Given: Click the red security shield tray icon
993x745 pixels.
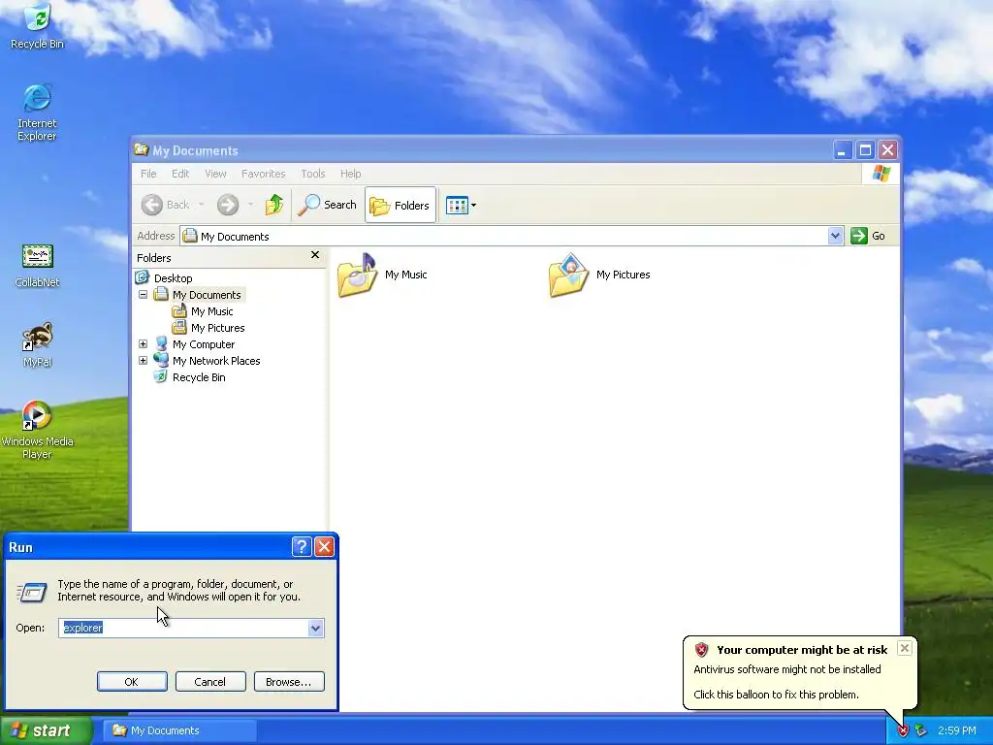Looking at the screenshot, I should pos(903,730).
